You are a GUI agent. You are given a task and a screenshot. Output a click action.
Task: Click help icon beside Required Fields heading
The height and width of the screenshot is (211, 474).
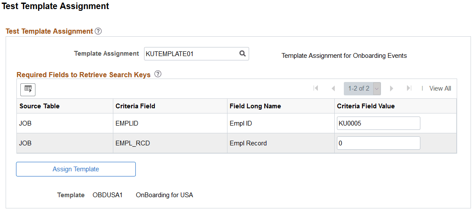pos(158,74)
